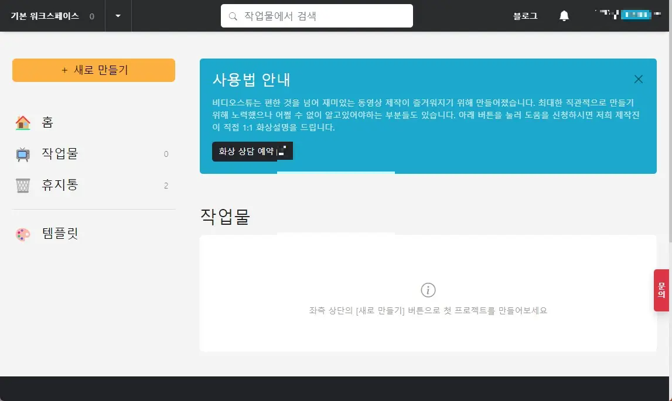Open the user account menu
This screenshot has width=672, height=401.
(x=628, y=15)
